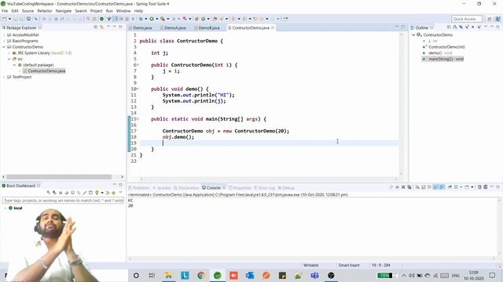Image resolution: width=503 pixels, height=282 pixels.
Task: Select ContructorDemo.java in Package Explorer
Action: pos(44,71)
